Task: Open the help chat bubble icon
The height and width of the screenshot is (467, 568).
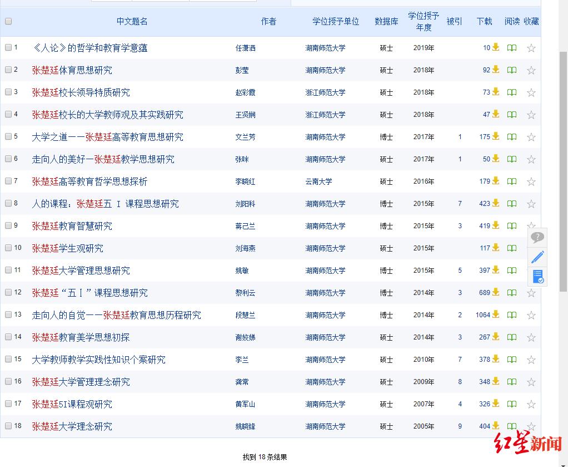Action: tap(537, 238)
